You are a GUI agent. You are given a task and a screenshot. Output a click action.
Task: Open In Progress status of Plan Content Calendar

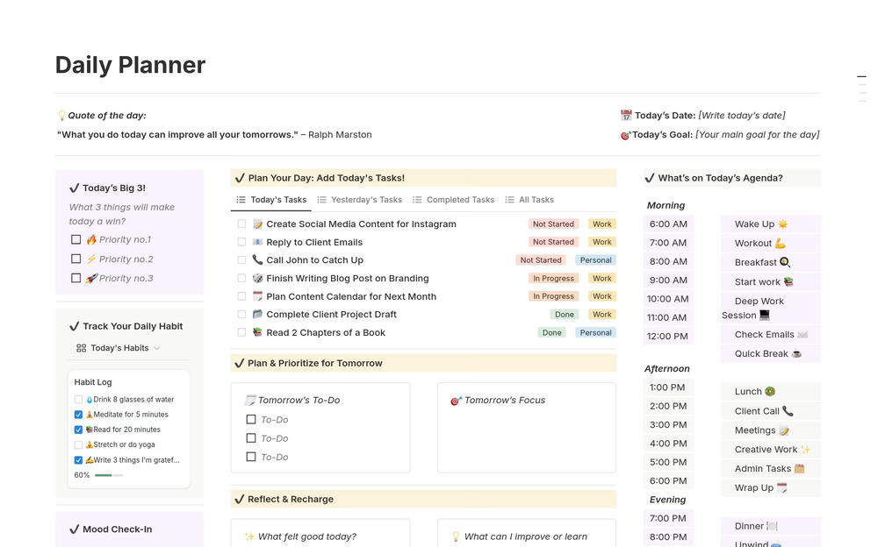553,296
